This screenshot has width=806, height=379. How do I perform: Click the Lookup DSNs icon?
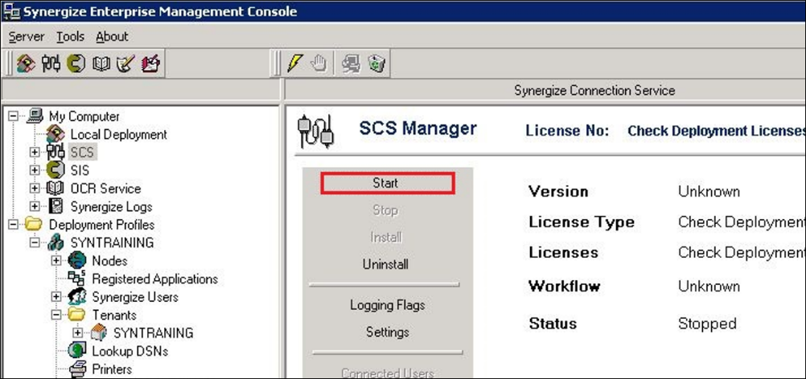coord(77,351)
